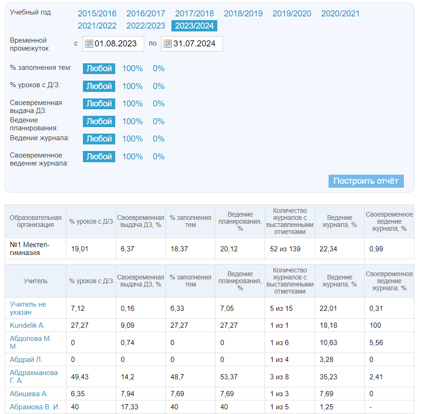This screenshot has height=414, width=421.
Task: Click value 19,01 in organization row
Action: pos(80,249)
